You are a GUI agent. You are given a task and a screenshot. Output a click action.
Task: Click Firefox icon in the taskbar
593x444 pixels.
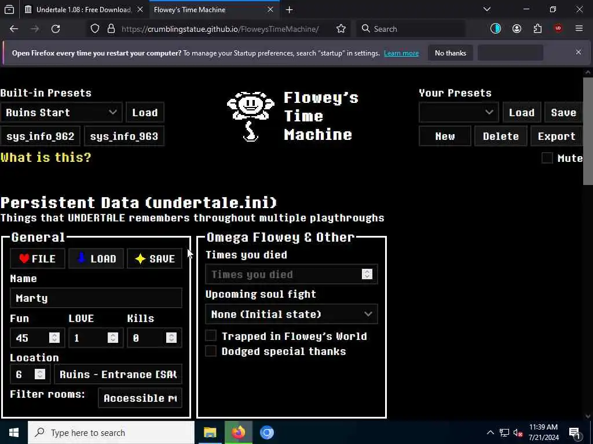[x=238, y=432]
